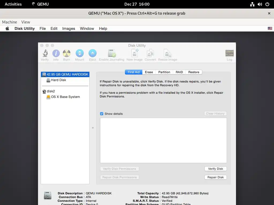
Task: Click the Repair Disk Permissions button
Action: [x=120, y=177]
